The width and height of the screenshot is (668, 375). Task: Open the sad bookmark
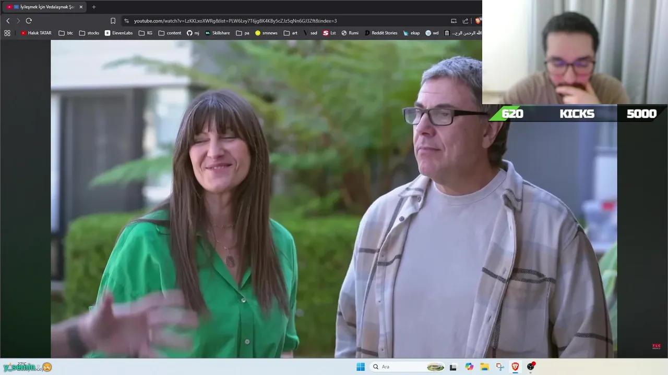pos(310,33)
